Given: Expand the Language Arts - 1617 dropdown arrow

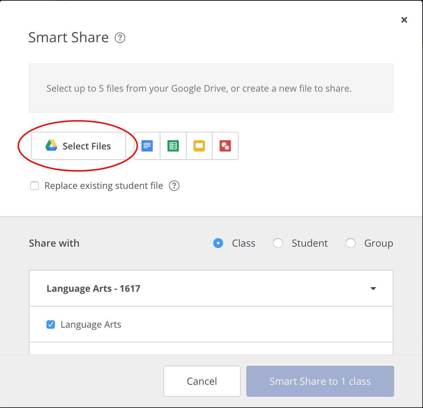Looking at the screenshot, I should pyautogui.click(x=373, y=289).
